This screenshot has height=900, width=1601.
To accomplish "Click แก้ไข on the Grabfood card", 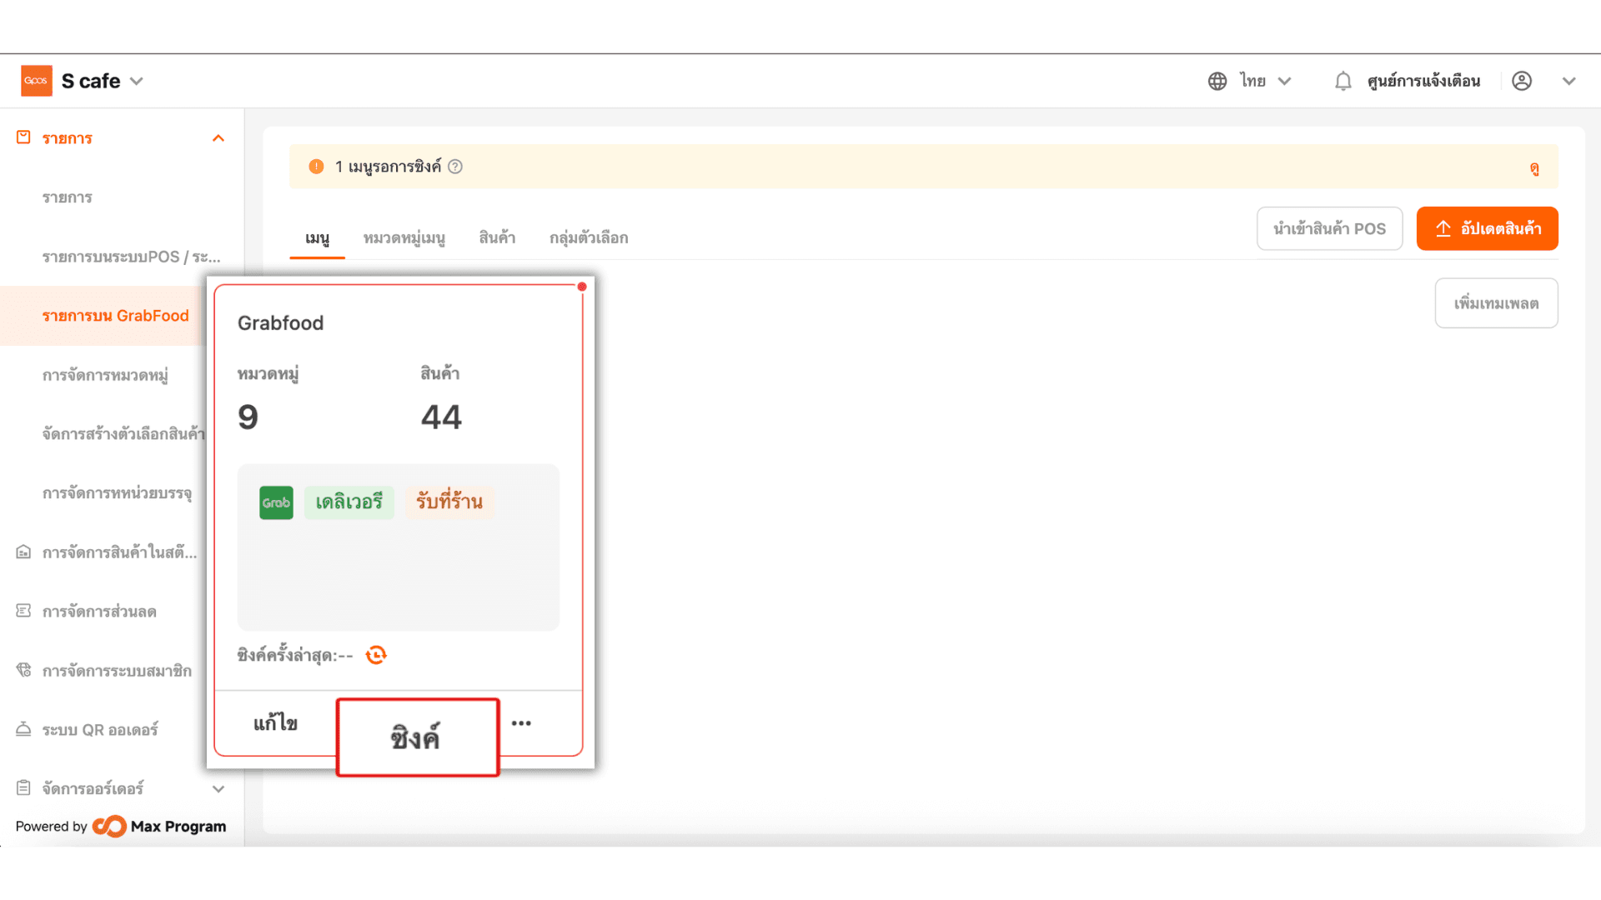I will click(x=276, y=723).
